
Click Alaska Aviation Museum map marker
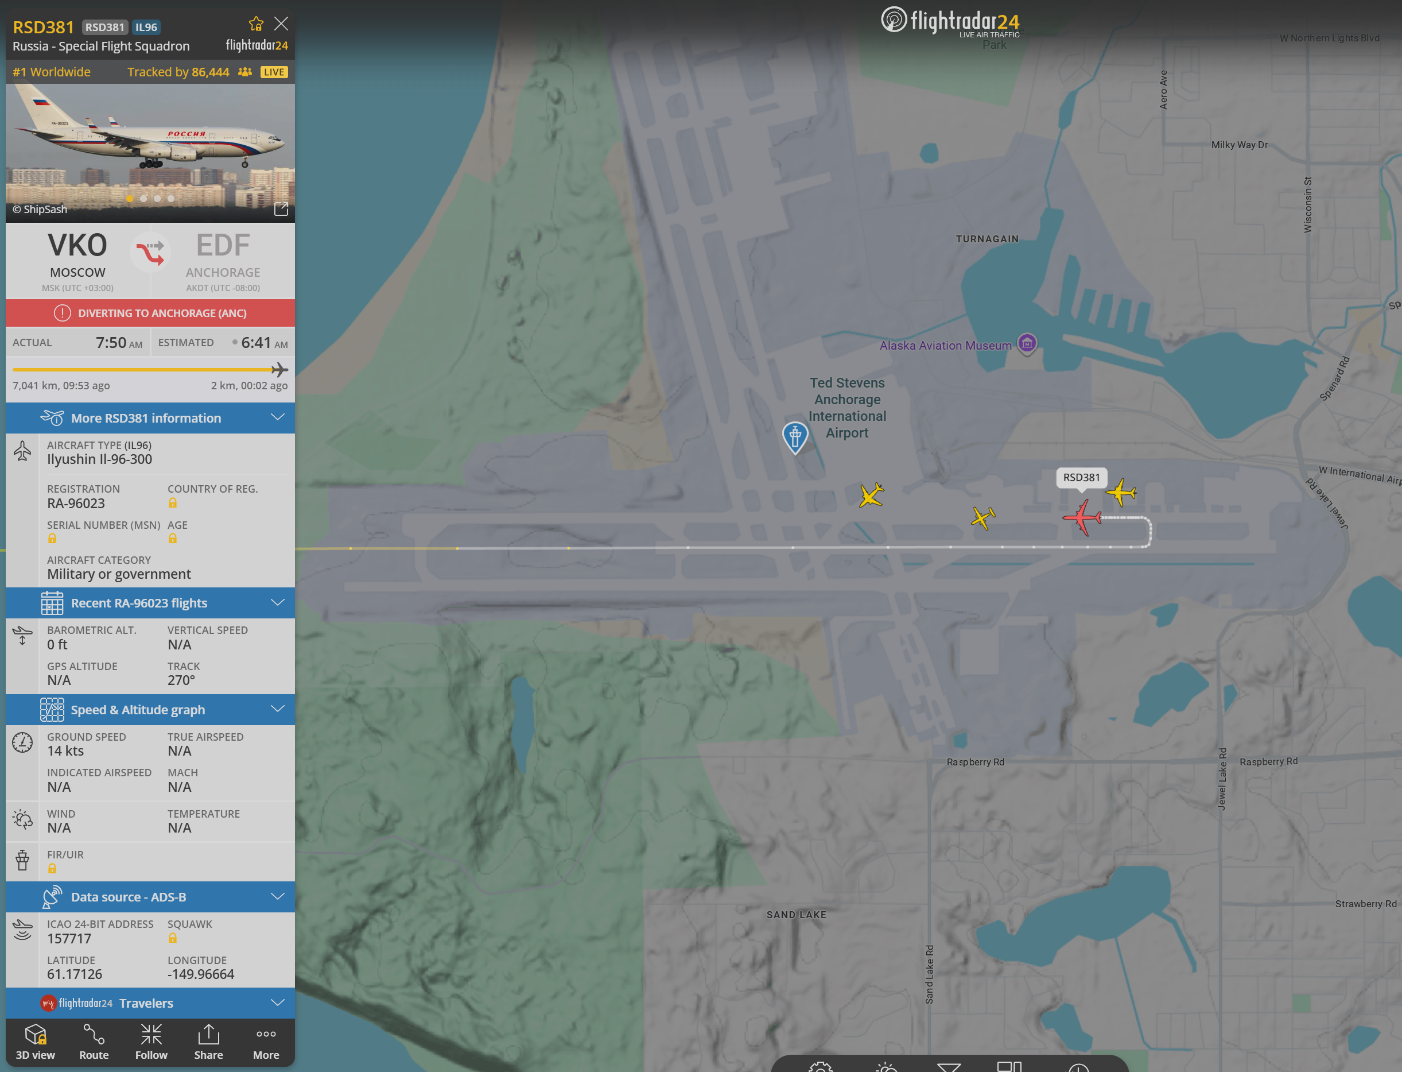pyautogui.click(x=1026, y=344)
